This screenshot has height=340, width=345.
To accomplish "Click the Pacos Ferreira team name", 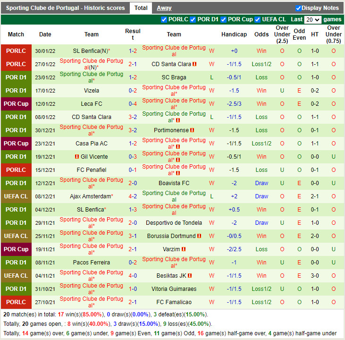I will coord(92,262).
